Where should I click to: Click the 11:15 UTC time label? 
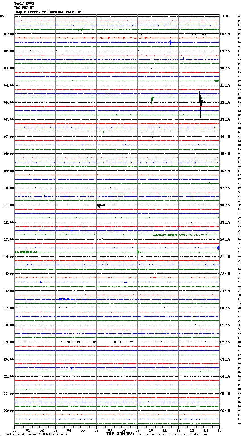coord(225,85)
